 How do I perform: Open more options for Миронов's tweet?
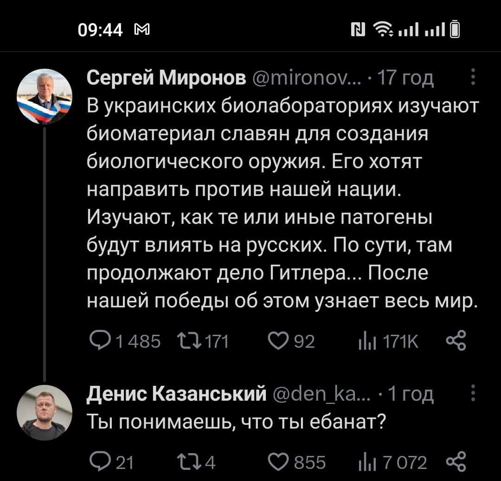tap(472, 77)
